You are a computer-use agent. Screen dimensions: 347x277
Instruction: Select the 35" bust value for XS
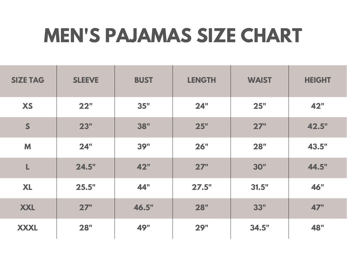144,106
